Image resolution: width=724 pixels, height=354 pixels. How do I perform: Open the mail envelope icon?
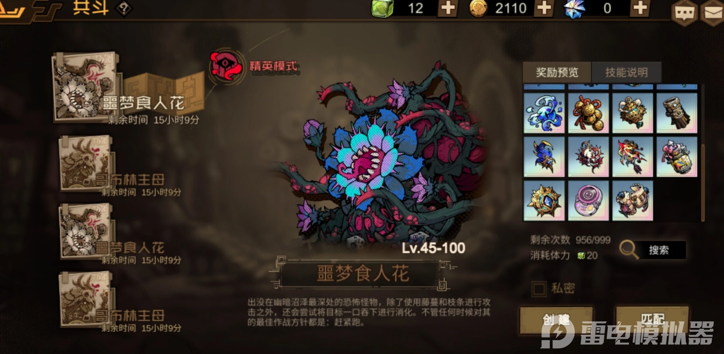(713, 13)
